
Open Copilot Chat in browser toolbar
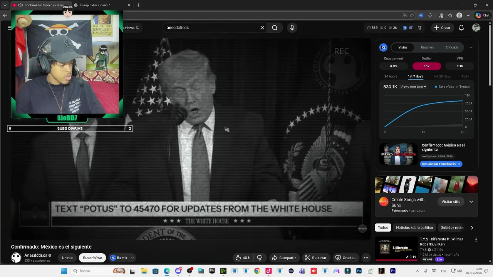[x=482, y=15]
